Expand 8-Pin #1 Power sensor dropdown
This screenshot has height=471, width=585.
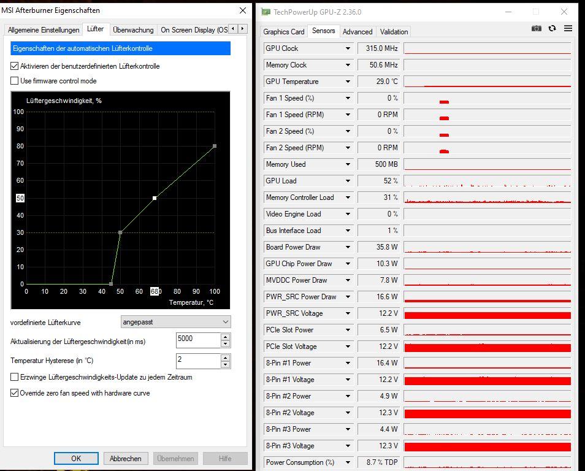tap(348, 363)
